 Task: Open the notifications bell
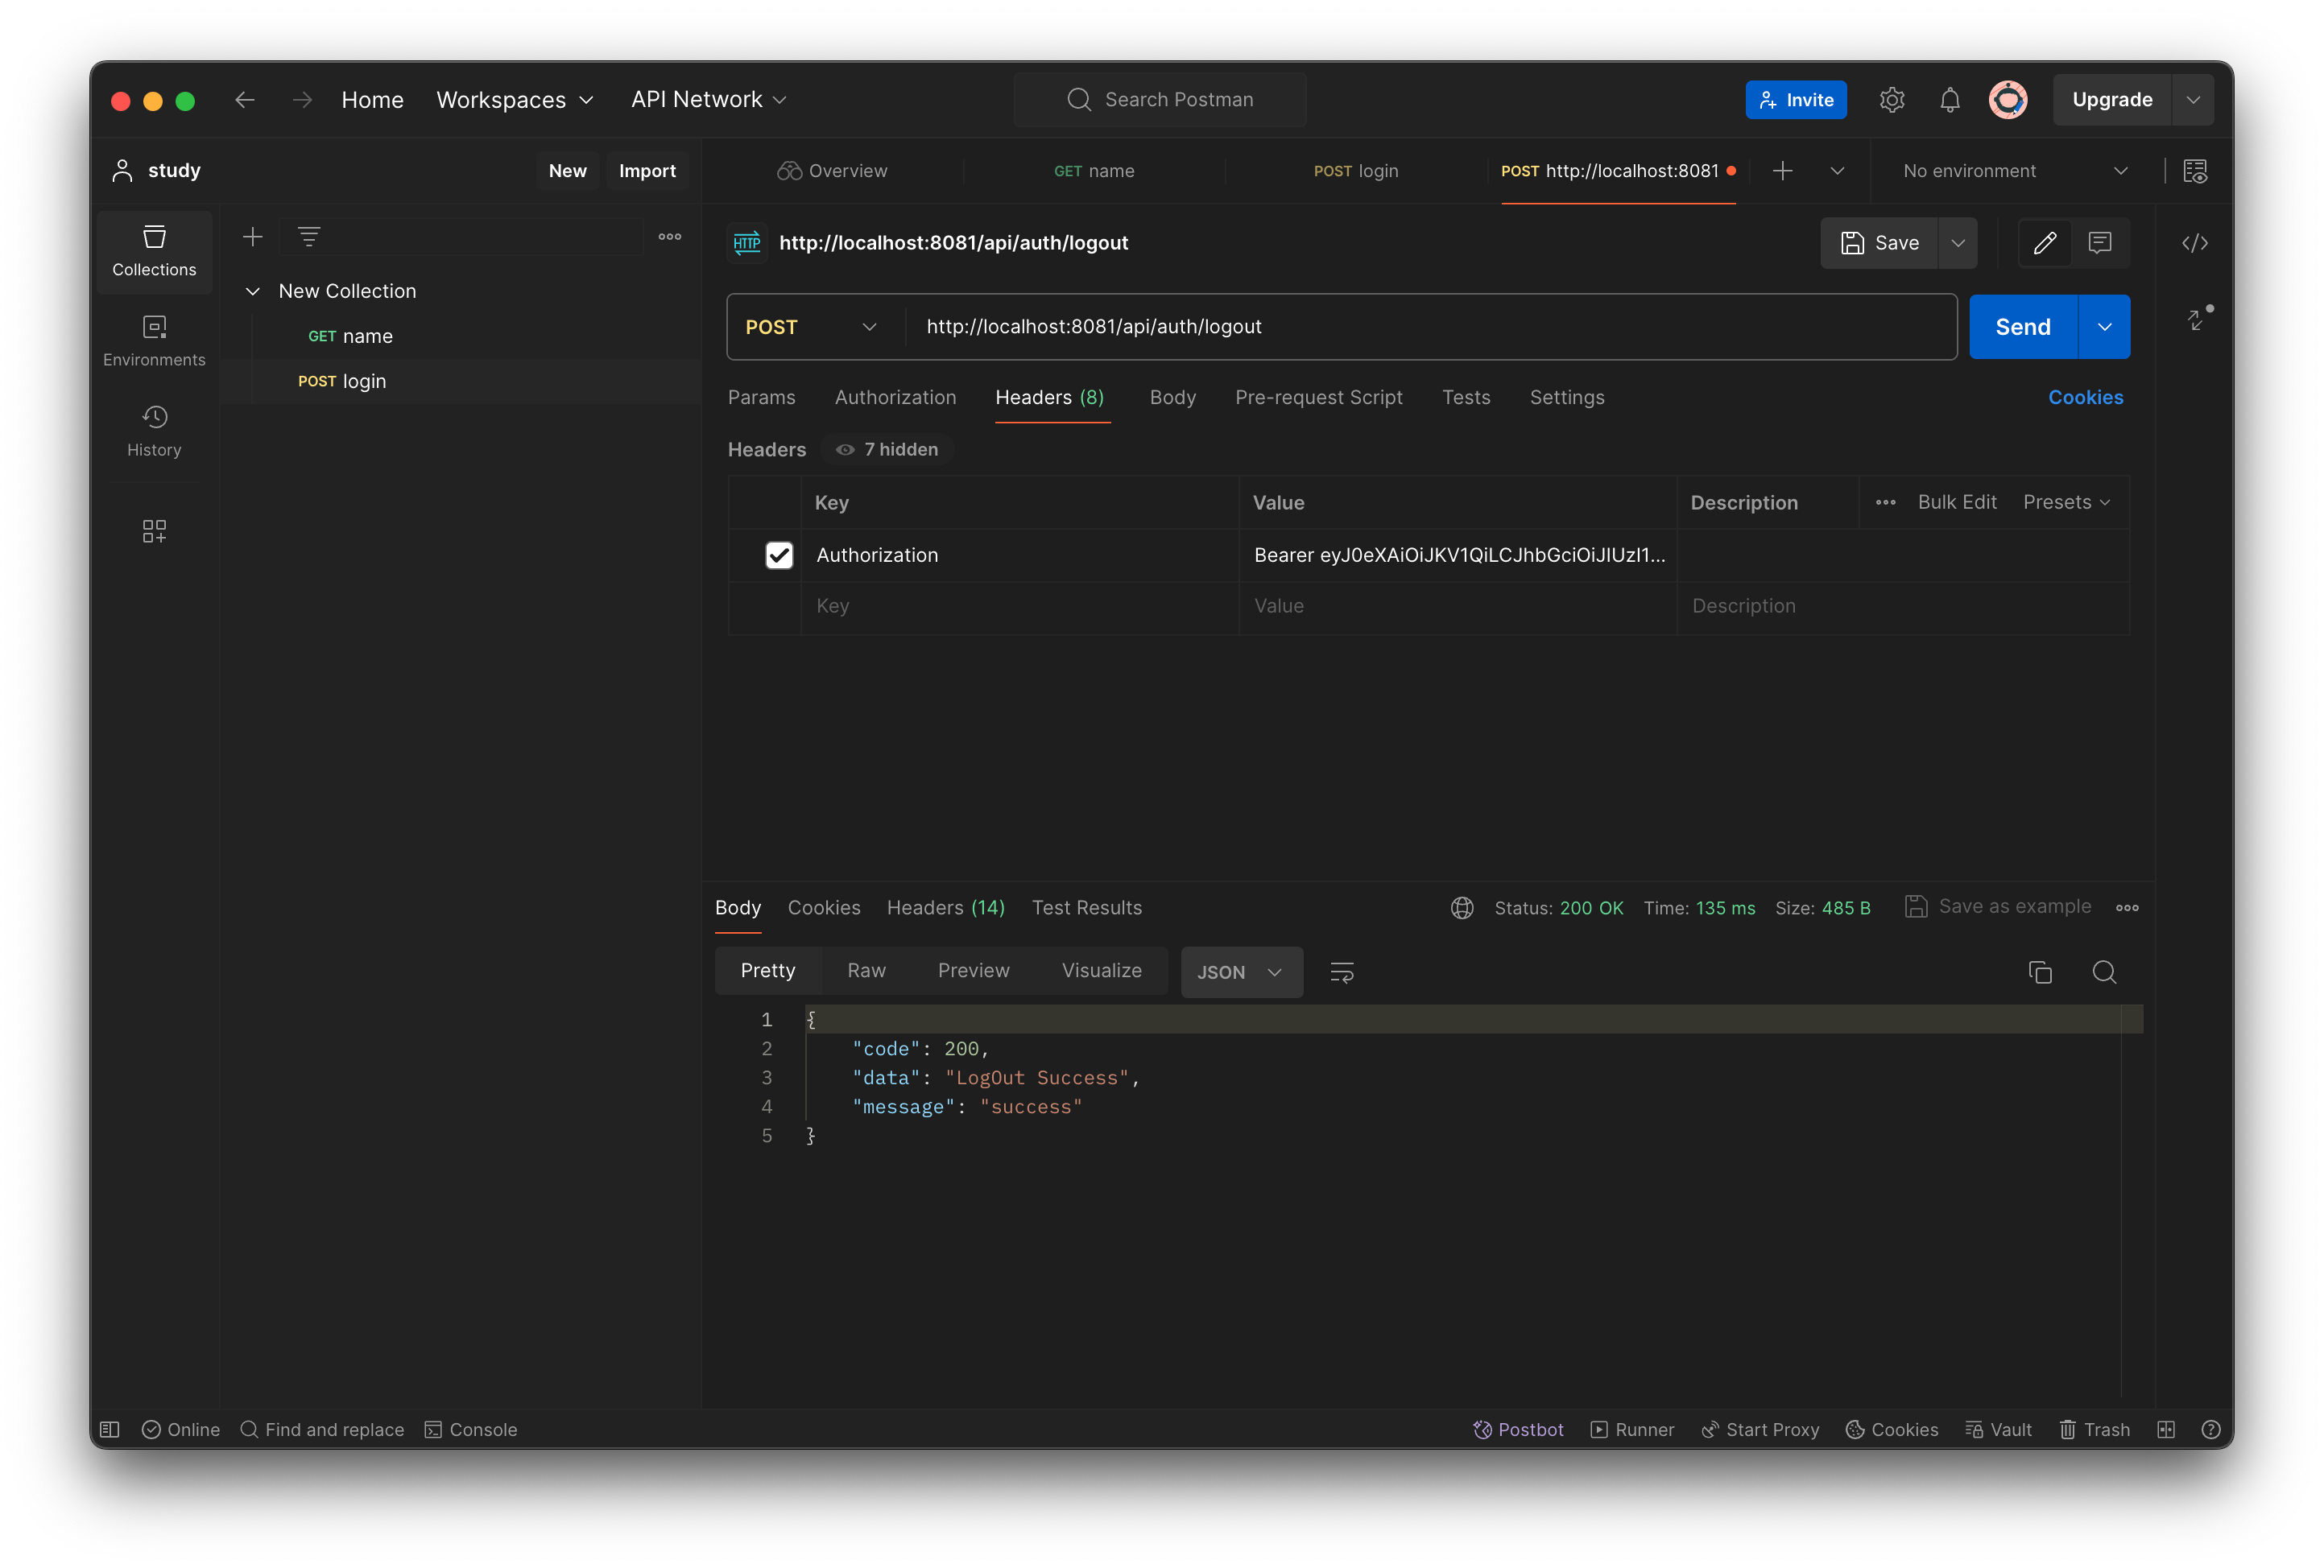click(1949, 99)
